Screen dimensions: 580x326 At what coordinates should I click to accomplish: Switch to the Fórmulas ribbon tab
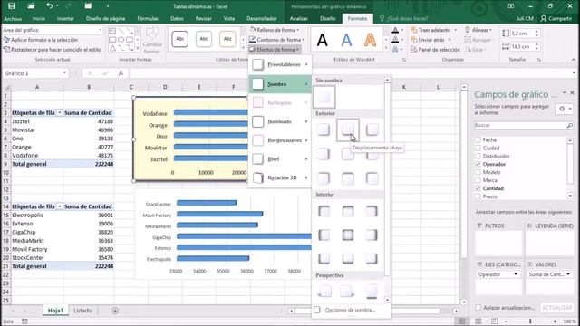(148, 18)
